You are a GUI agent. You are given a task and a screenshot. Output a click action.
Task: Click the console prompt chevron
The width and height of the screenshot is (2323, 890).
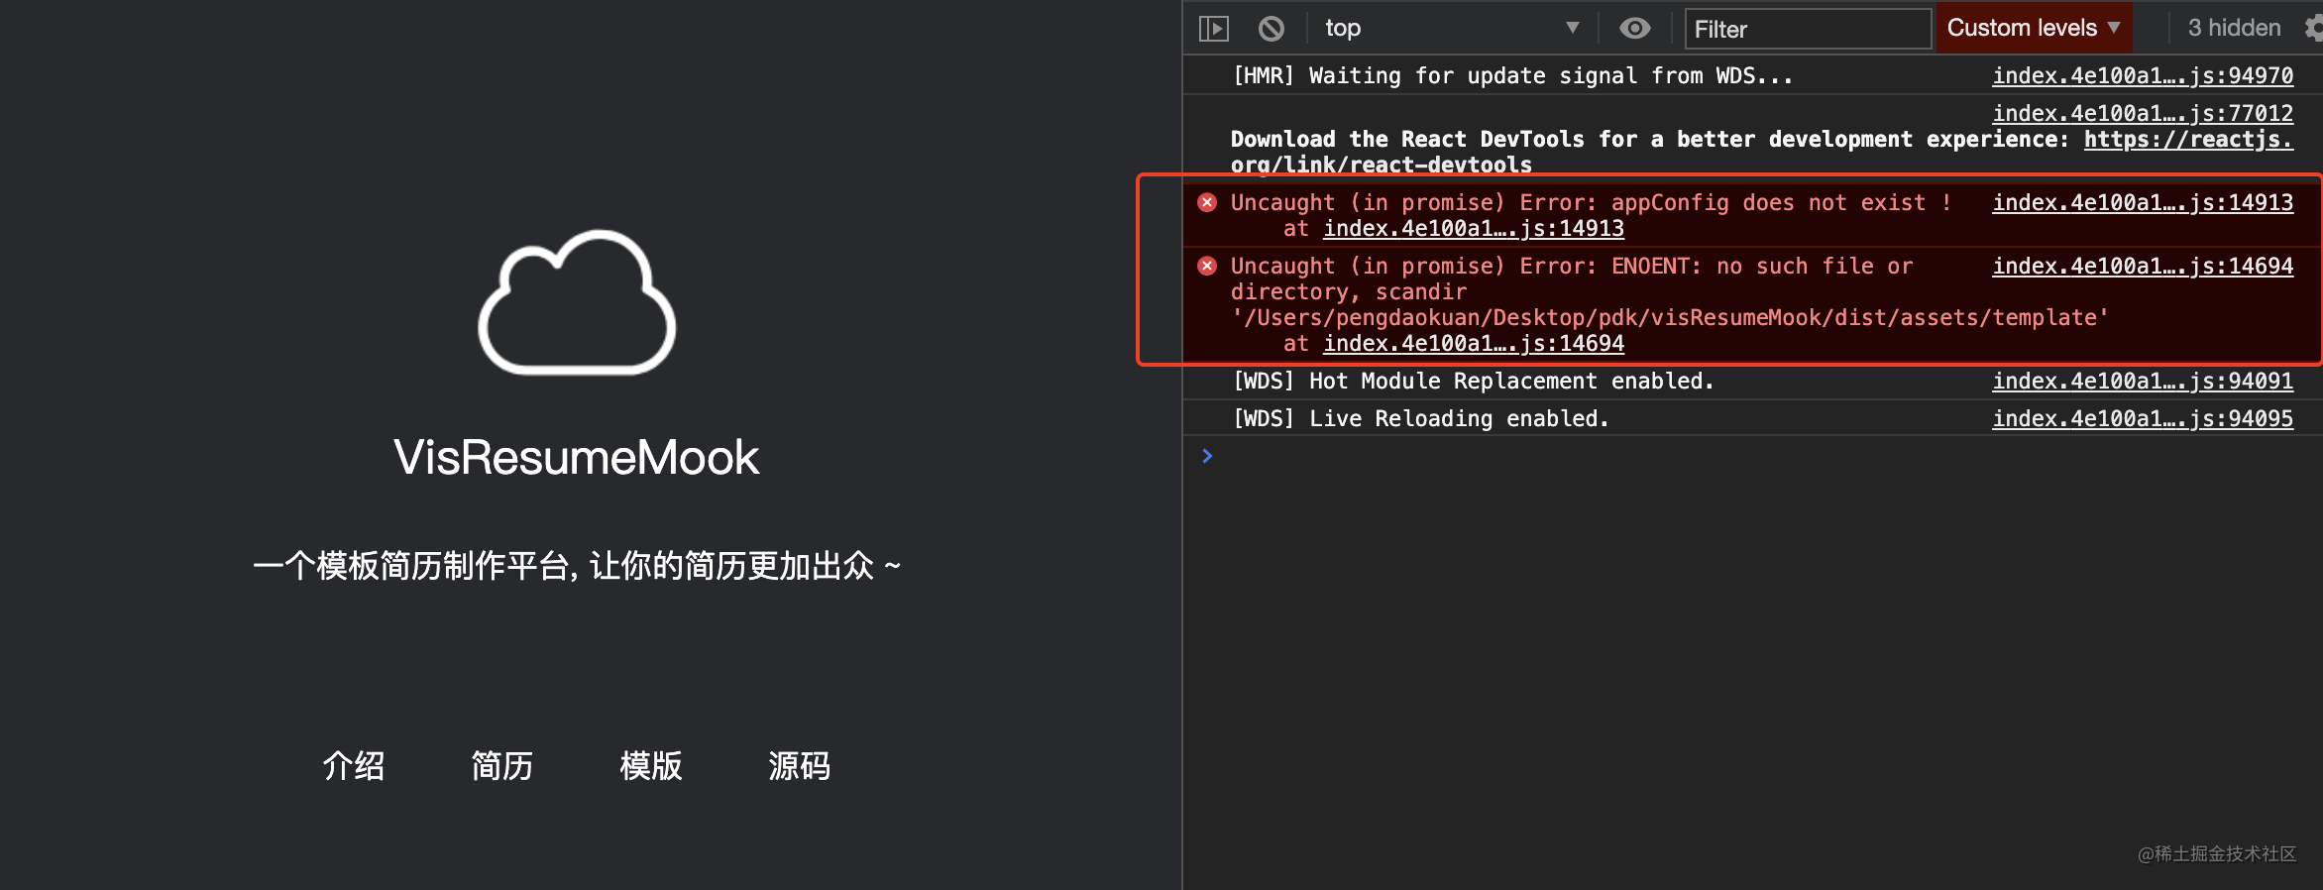click(x=1207, y=456)
